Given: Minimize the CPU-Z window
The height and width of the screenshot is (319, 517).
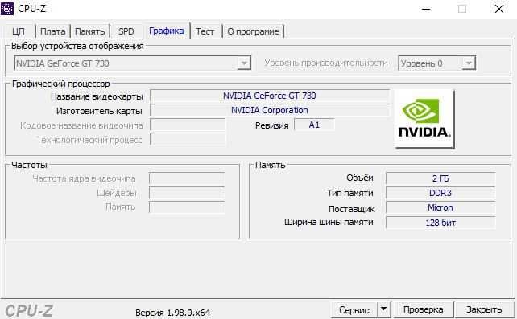Looking at the screenshot, I should tap(426, 9).
